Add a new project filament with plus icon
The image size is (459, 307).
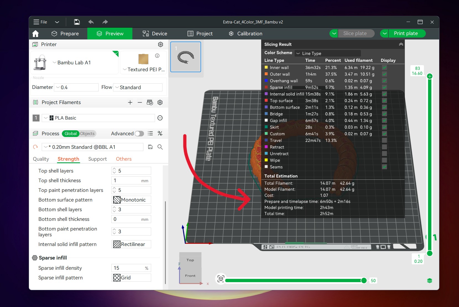pyautogui.click(x=130, y=102)
